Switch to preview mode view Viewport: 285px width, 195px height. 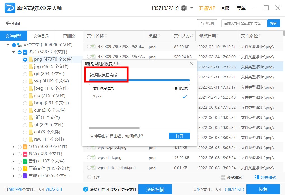click(x=232, y=178)
